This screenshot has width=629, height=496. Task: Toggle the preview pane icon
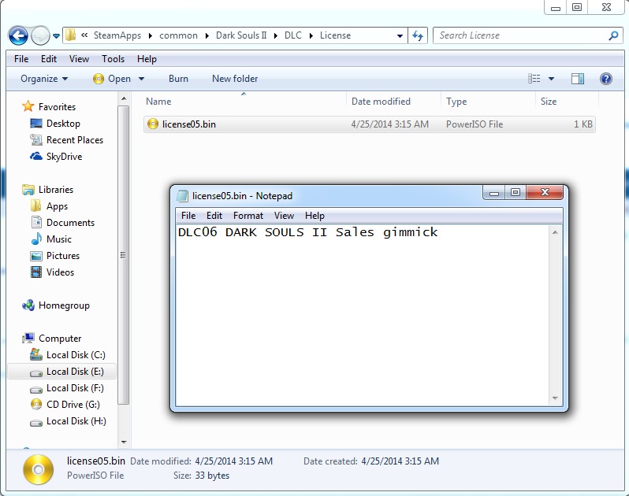pos(577,79)
